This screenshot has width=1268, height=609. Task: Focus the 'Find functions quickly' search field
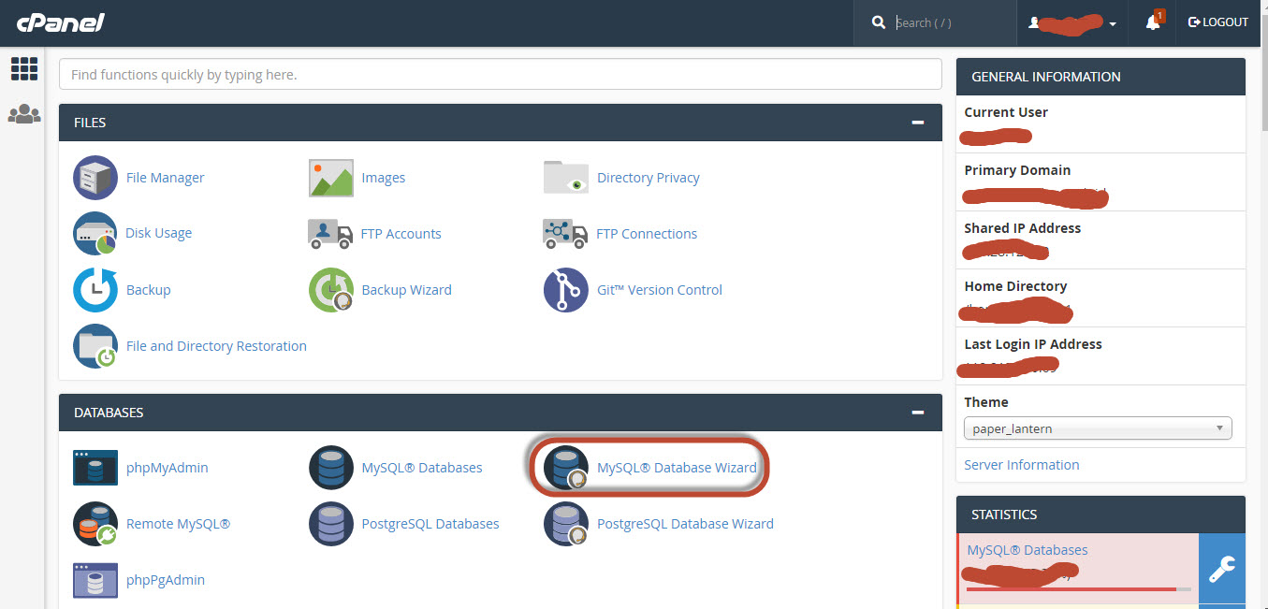click(500, 74)
